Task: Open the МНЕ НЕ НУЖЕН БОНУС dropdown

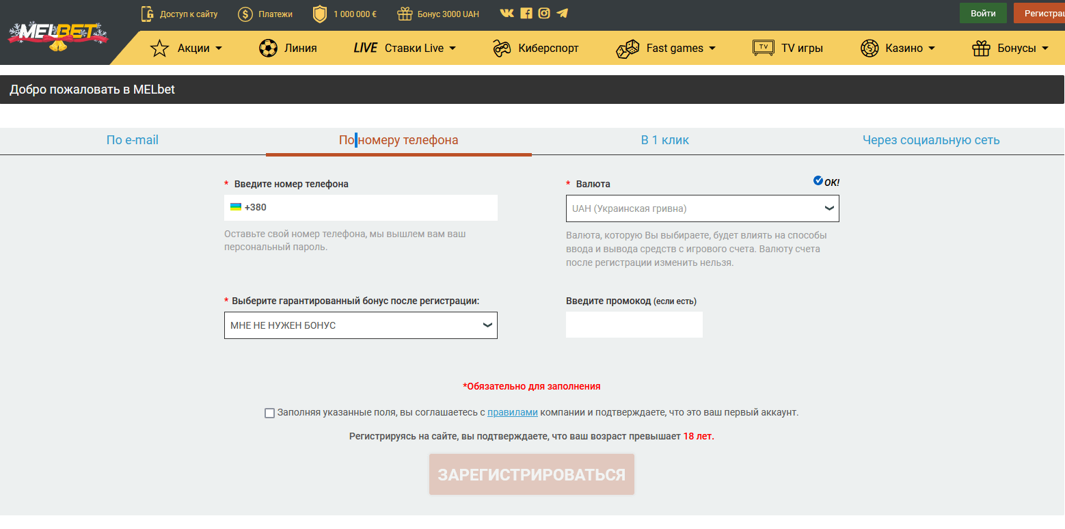Action: pos(361,325)
